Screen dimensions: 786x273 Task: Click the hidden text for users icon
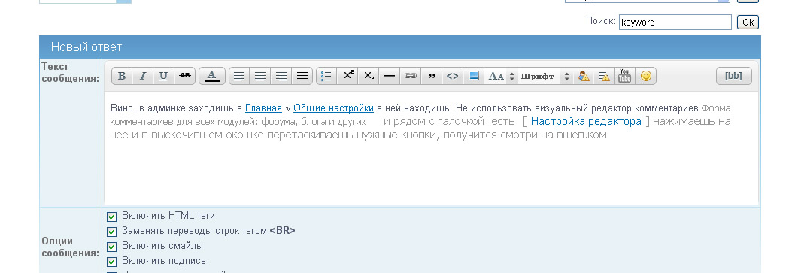(584, 76)
